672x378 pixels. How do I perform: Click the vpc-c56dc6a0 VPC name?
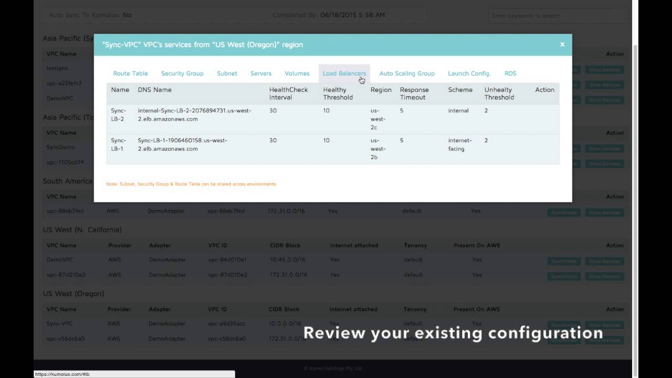click(x=65, y=339)
